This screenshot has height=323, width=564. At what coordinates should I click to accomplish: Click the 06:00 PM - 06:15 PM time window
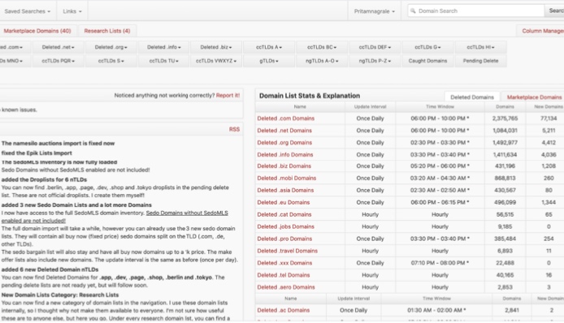click(x=440, y=202)
